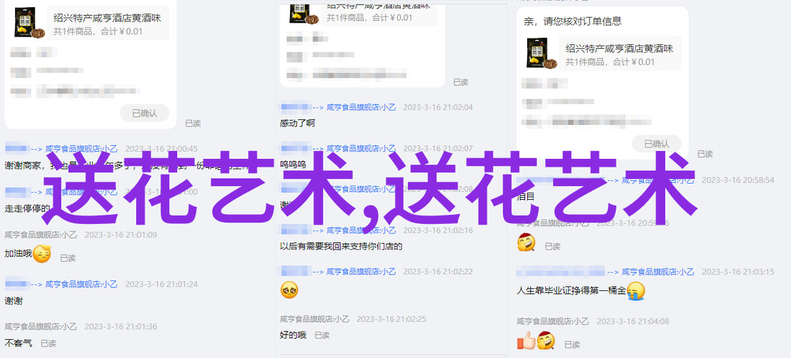The width and height of the screenshot is (791, 358).
Task: Click the 亲，请您核对订单信息 heading
Action: click(573, 21)
